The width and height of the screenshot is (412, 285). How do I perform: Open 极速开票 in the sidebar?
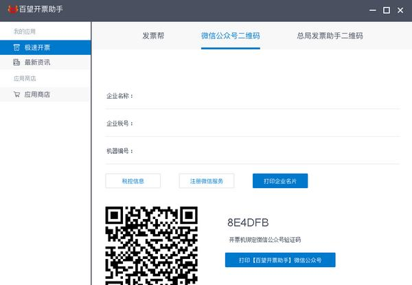45,47
